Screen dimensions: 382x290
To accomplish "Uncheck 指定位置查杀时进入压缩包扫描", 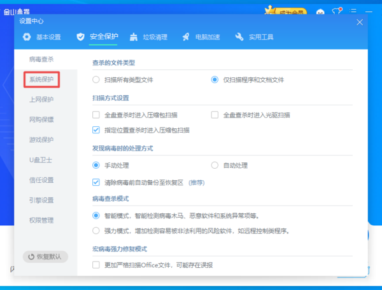I will click(96, 130).
